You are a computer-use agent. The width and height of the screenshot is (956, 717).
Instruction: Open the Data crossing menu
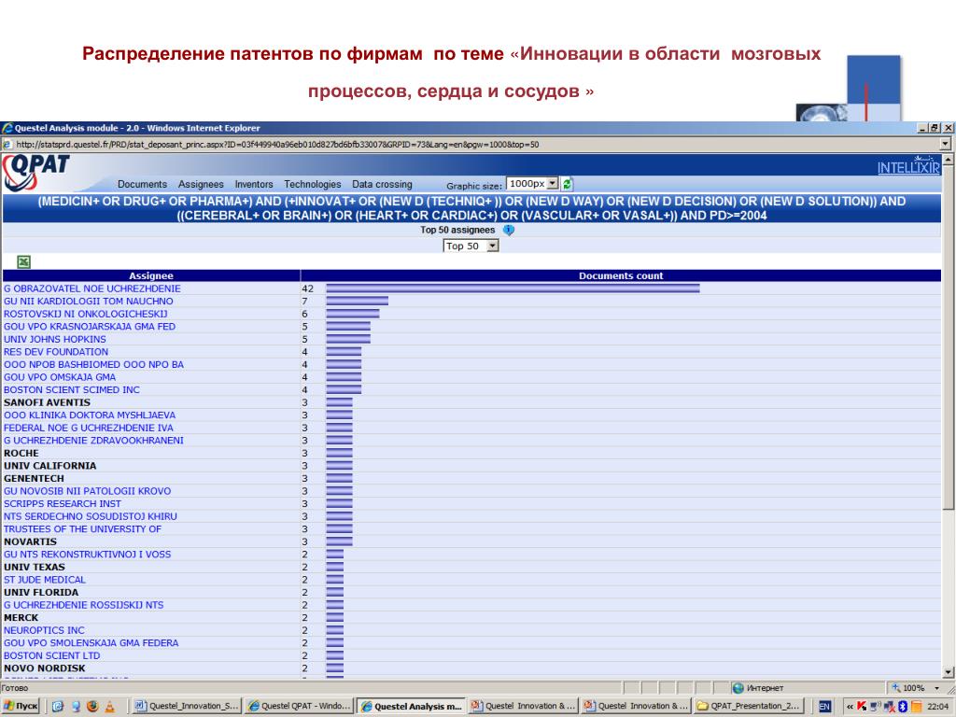point(382,184)
